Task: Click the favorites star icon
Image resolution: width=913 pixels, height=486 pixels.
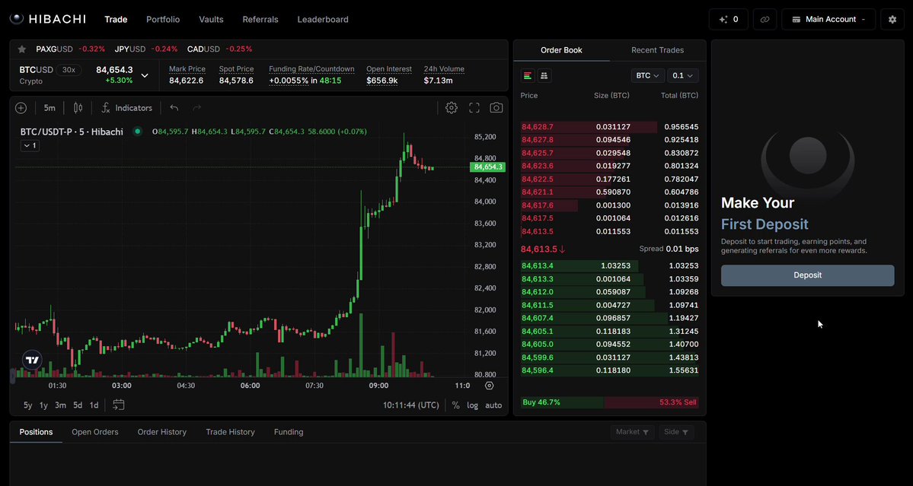Action: pyautogui.click(x=22, y=49)
